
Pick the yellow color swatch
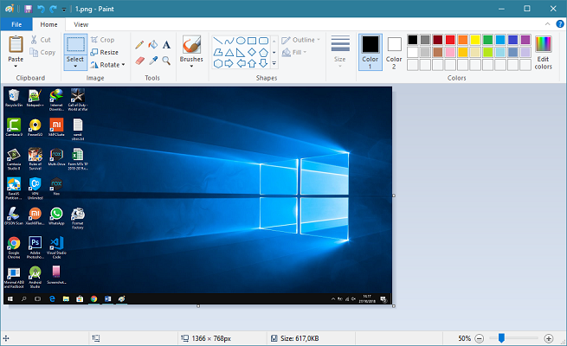point(475,40)
